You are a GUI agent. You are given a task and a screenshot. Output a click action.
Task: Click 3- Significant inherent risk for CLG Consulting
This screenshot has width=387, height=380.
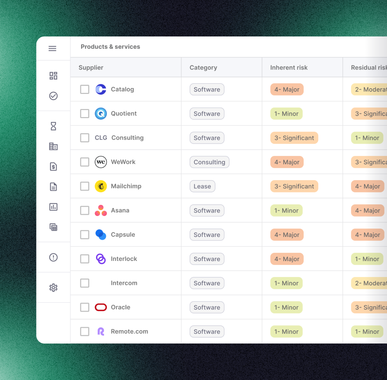294,138
